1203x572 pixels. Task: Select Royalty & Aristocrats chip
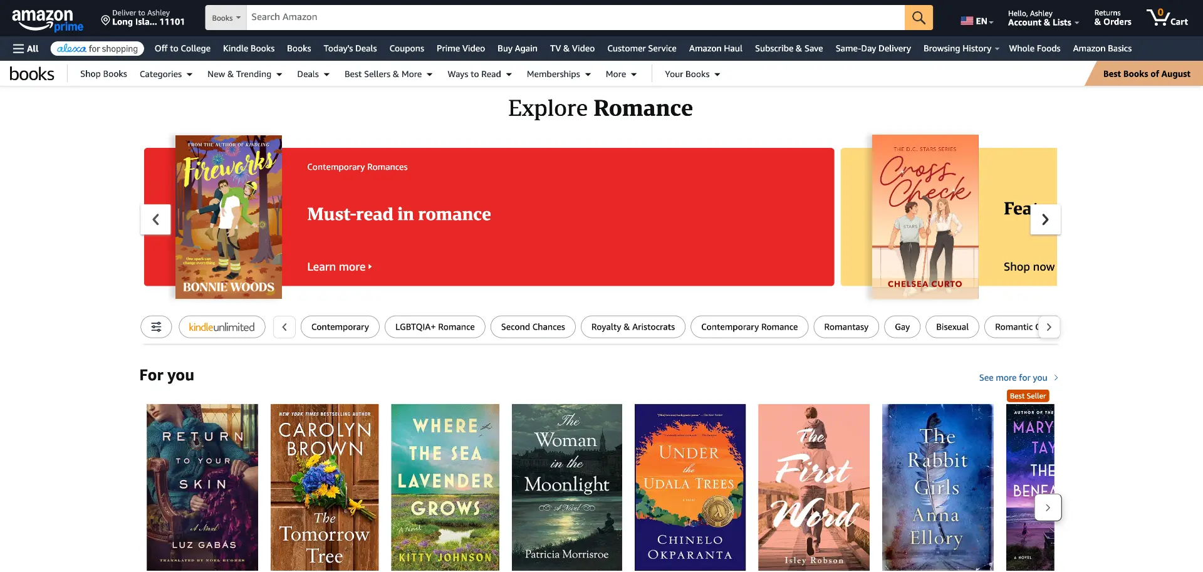coord(633,327)
